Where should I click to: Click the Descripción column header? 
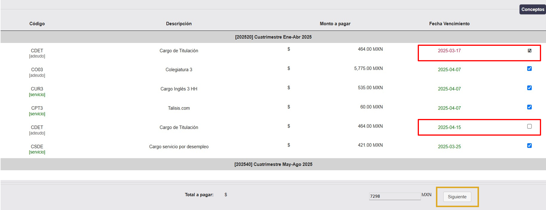pos(179,24)
